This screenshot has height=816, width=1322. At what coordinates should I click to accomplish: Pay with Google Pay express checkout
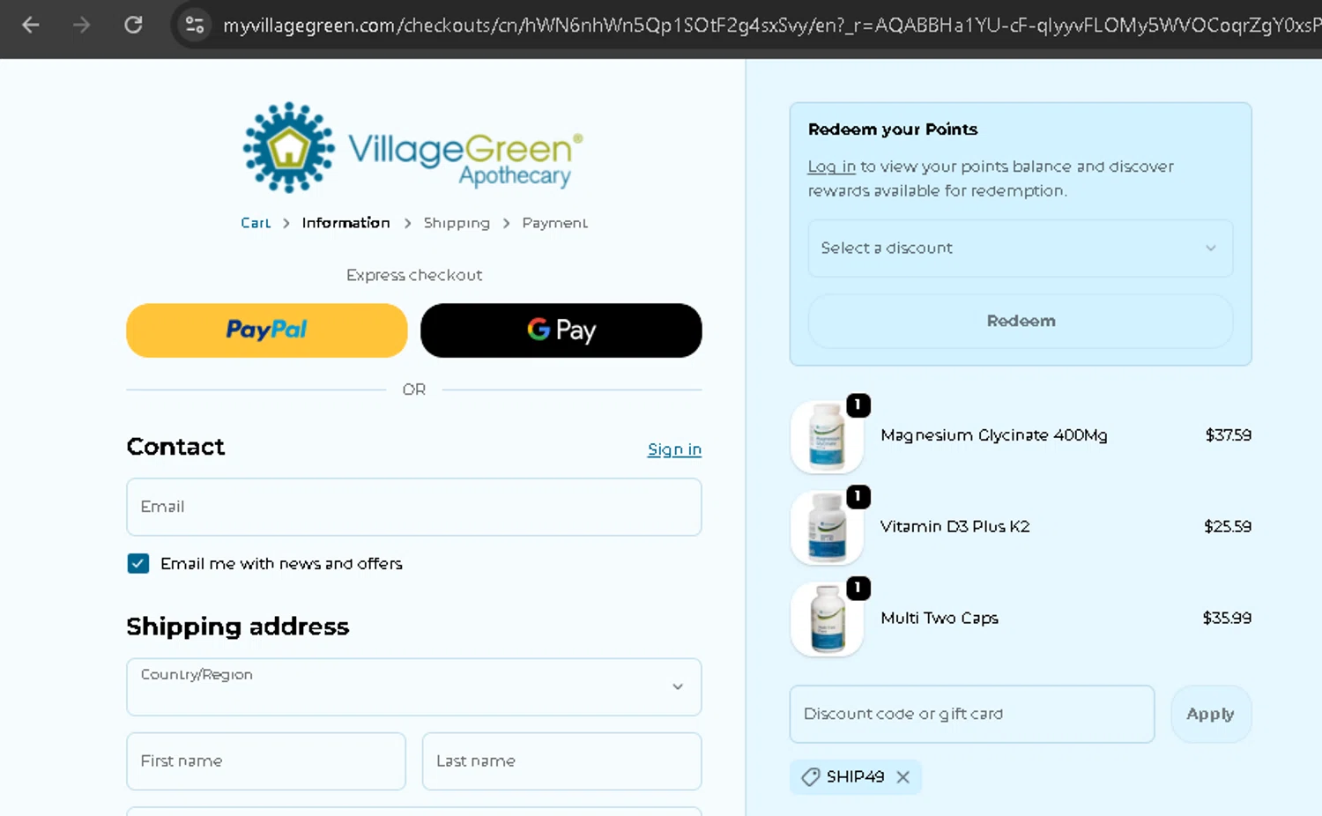(x=561, y=330)
